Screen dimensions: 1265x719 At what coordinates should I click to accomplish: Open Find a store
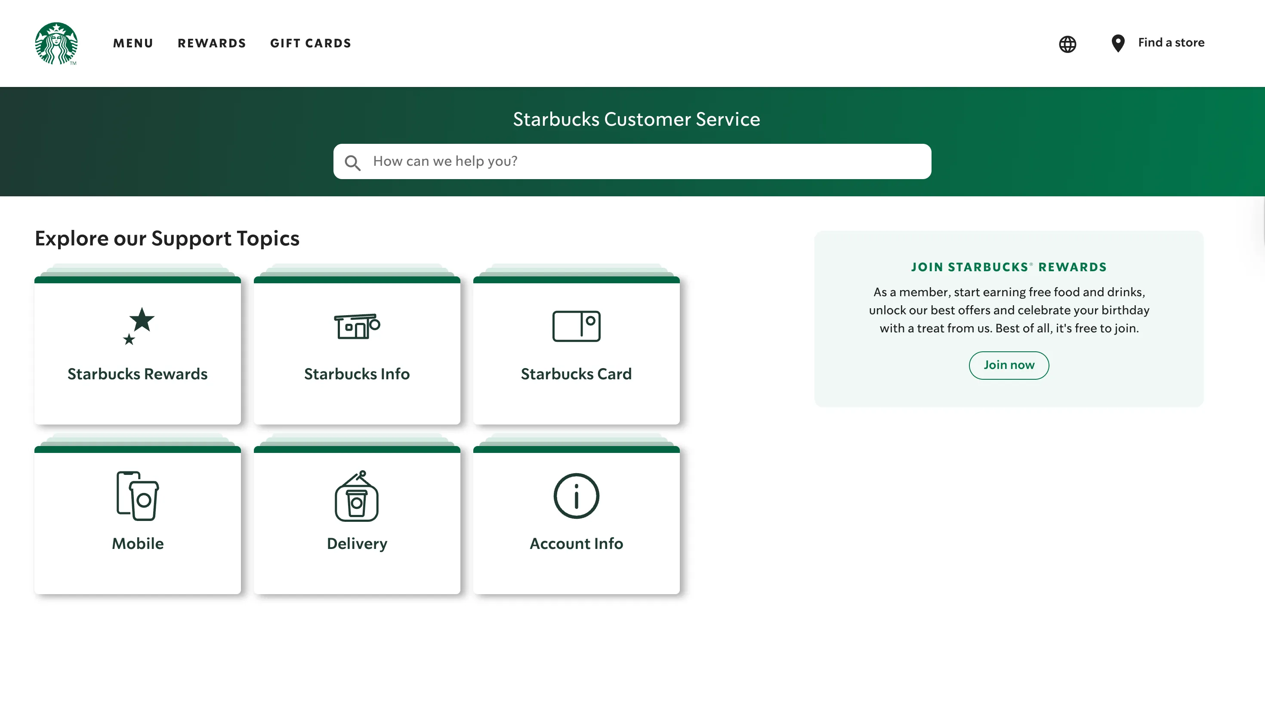pos(1171,43)
